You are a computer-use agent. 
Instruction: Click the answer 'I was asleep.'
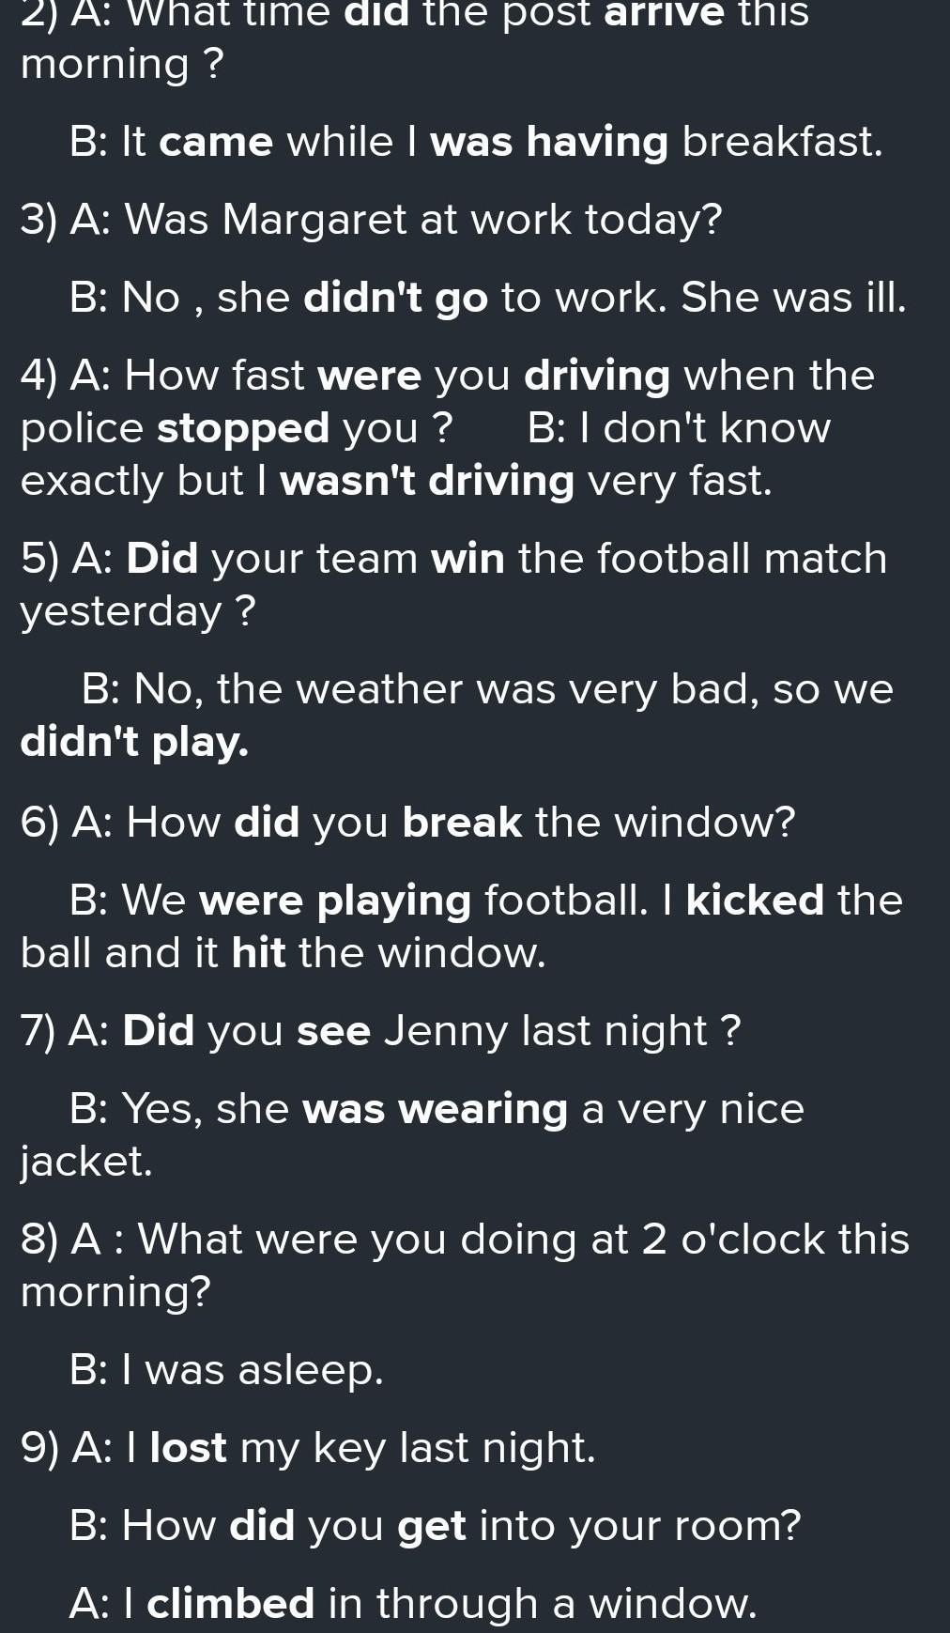tap(226, 1371)
